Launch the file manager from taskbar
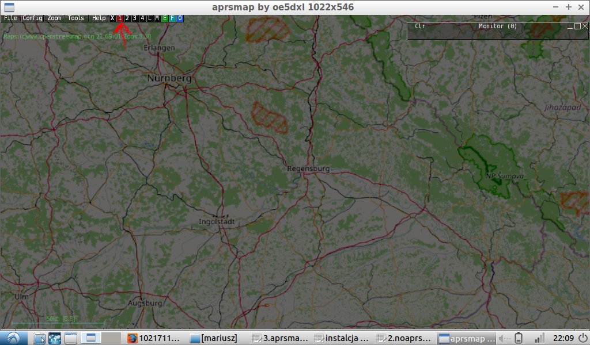Screen dimensions: 590x345 pos(39,338)
